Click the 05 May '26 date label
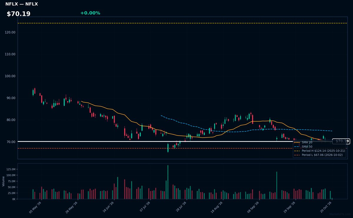 click(x=36, y=207)
